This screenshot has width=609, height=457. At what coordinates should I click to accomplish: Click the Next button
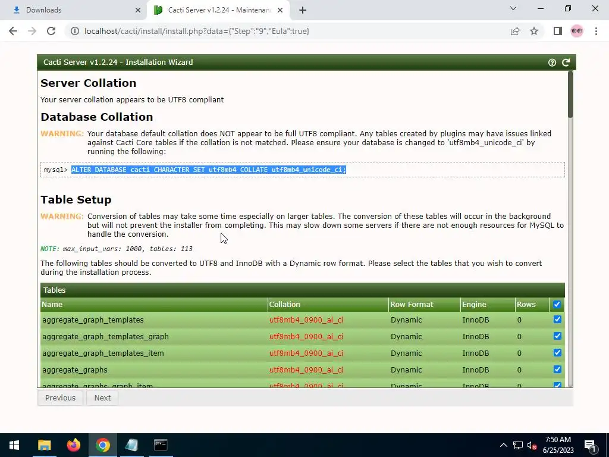[102, 398]
